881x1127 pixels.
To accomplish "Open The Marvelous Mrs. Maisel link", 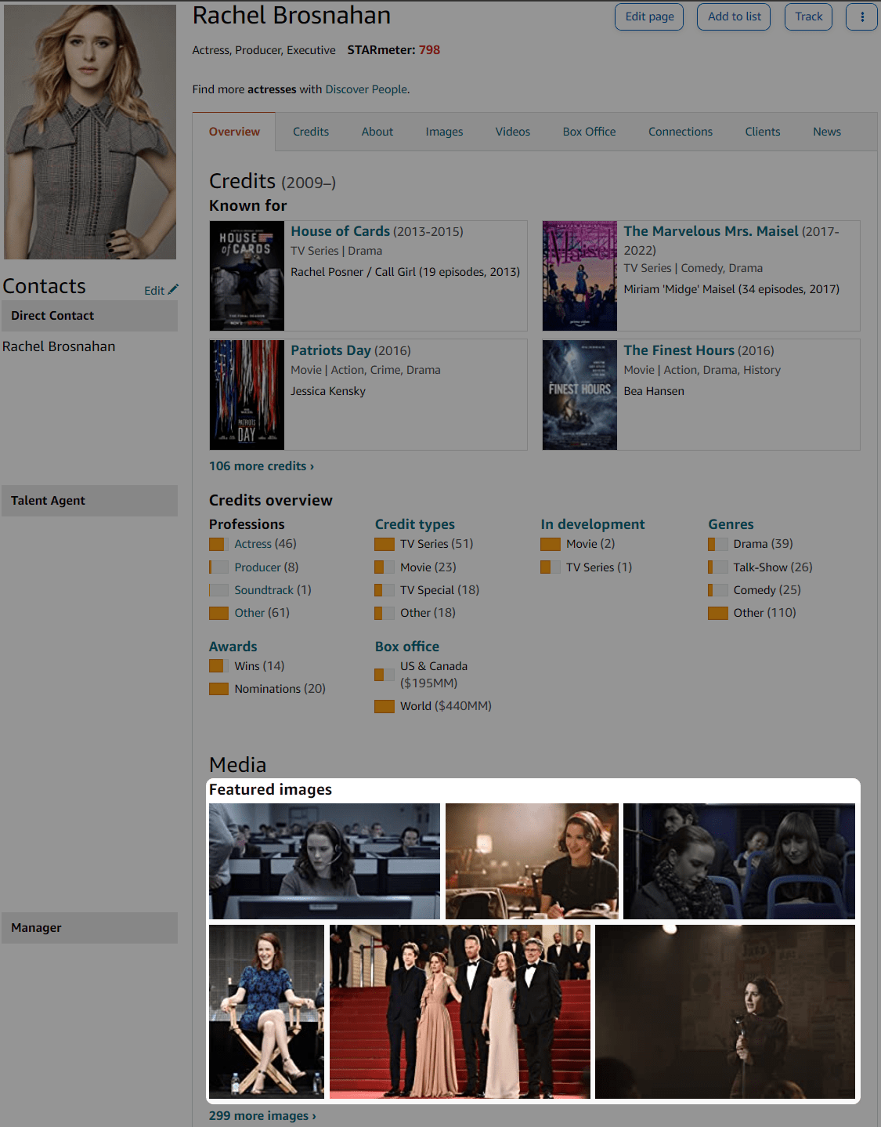I will click(x=710, y=231).
